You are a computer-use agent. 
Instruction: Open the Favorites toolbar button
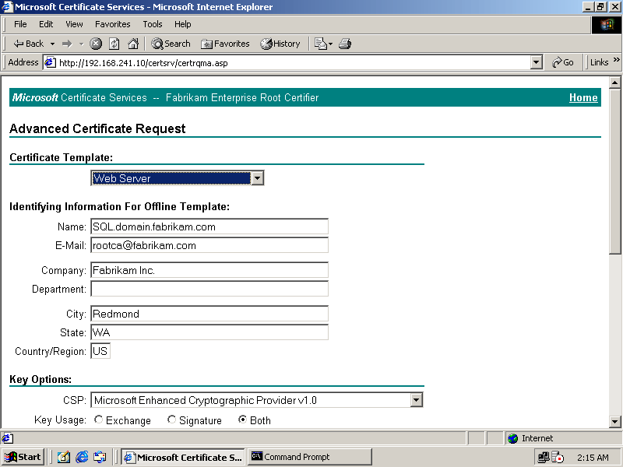(225, 44)
